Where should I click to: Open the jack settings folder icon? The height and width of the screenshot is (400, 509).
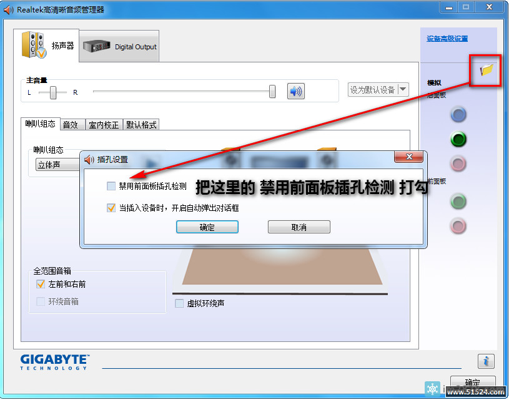pyautogui.click(x=485, y=71)
